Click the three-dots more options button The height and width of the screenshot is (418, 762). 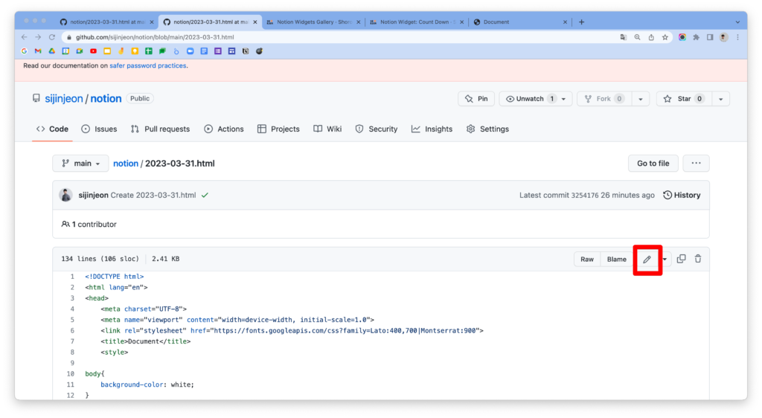click(x=696, y=164)
